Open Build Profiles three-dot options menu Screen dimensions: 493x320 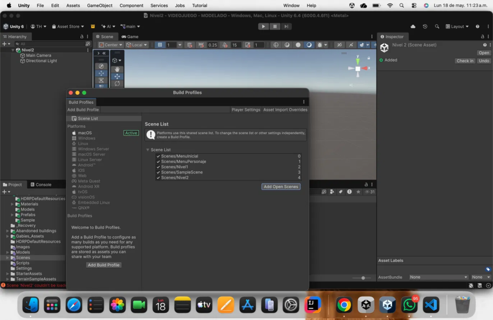[304, 102]
